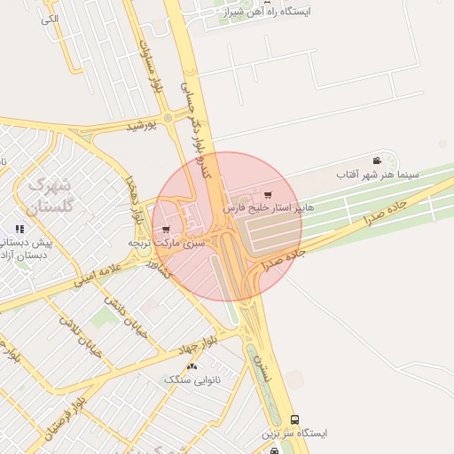The width and height of the screenshot is (454, 454).
Task: Click the ایستگاه راه آهن شیراز station label
Action: tap(267, 12)
